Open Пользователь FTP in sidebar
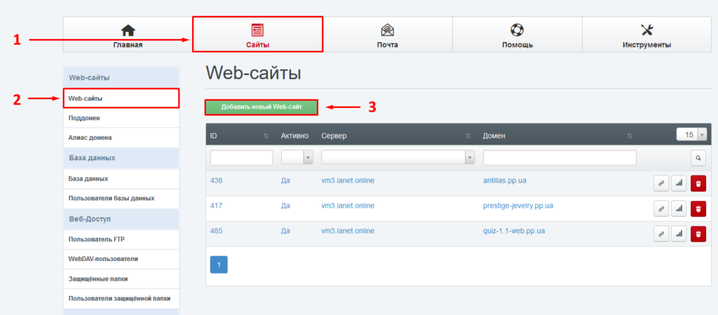Viewport: 718px width, 315px height. [x=97, y=239]
